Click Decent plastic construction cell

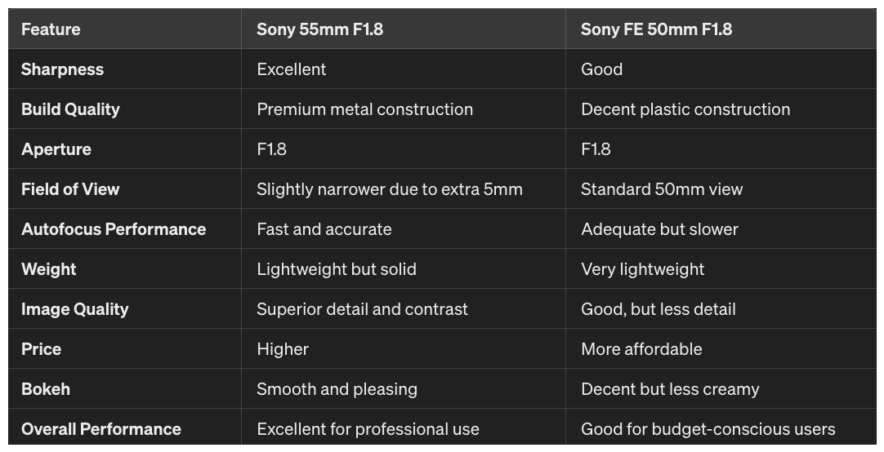[685, 109]
